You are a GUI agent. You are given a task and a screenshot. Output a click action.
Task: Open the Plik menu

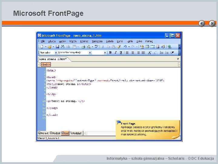pyautogui.click(x=43, y=41)
